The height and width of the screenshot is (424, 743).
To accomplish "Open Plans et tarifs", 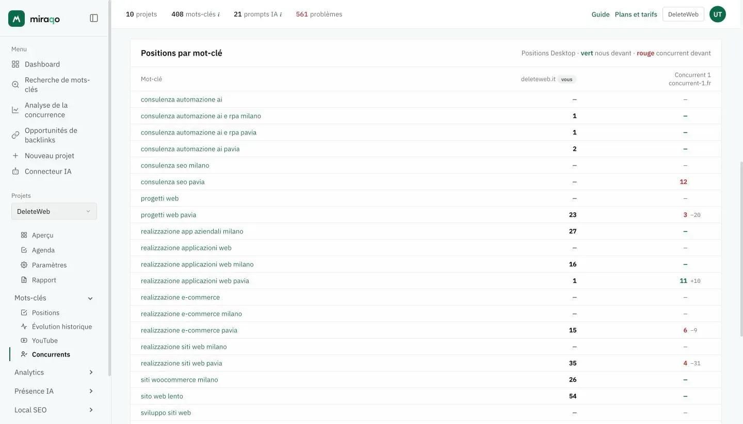I will point(636,14).
